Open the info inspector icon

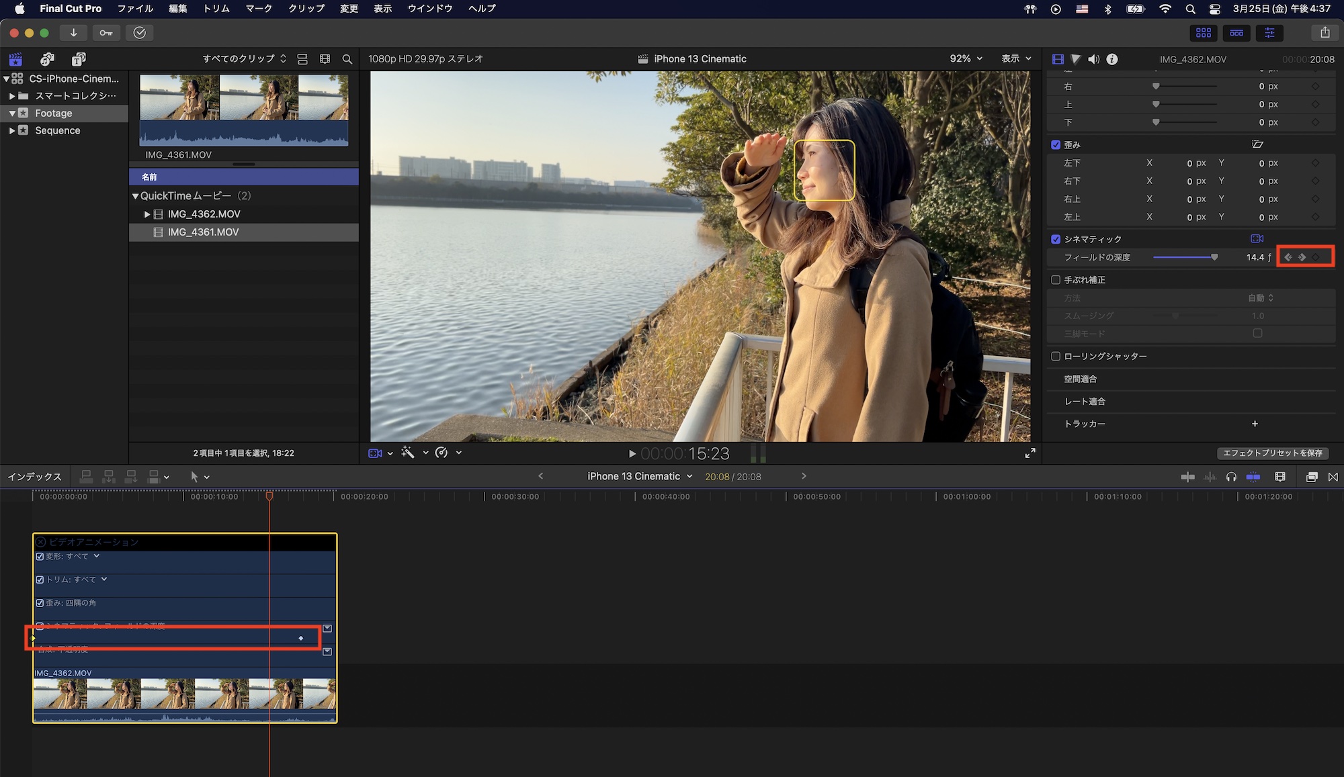tap(1112, 59)
